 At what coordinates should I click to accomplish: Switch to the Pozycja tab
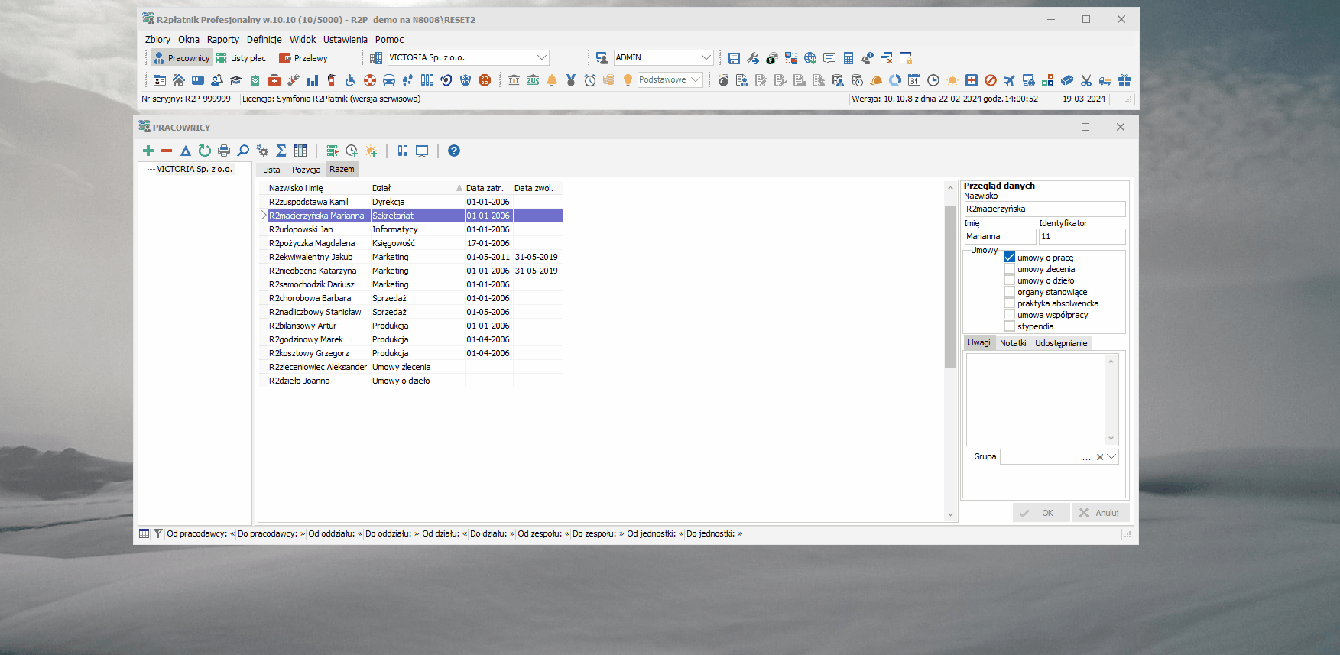coord(306,170)
